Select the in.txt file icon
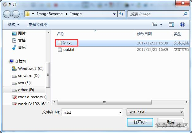192x133 pixels. pyautogui.click(x=60, y=43)
